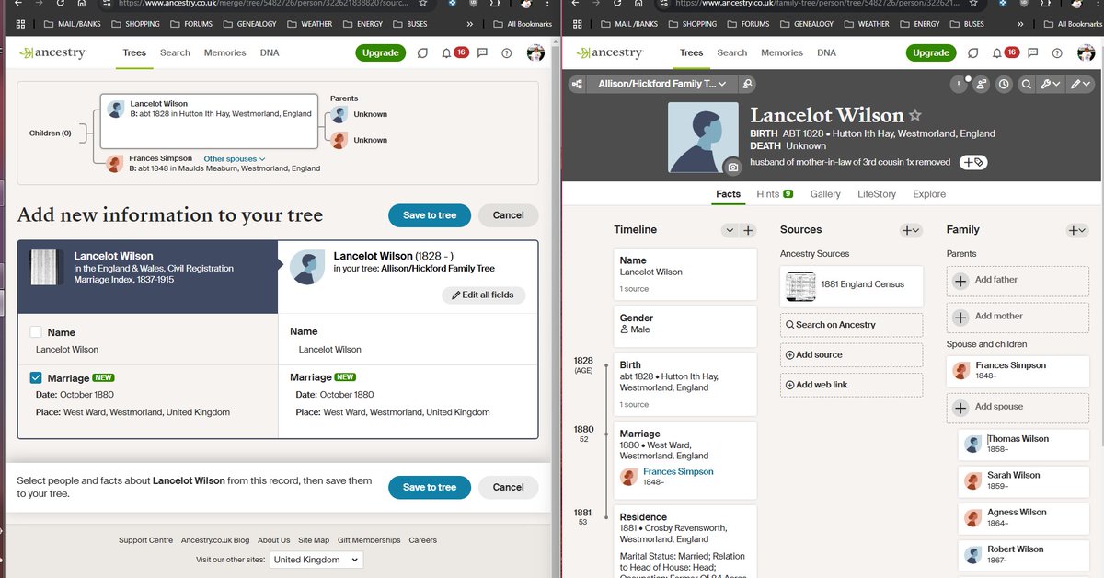Viewport: 1104px width, 578px height.
Task: Click the member connect people icon
Action: tap(982, 84)
